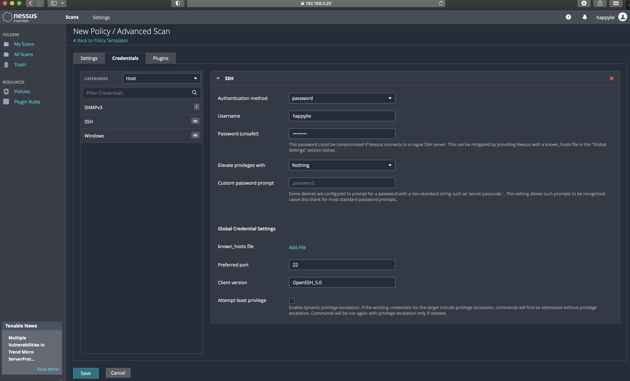Screen dimensions: 630x381
Task: Open the Safari downloads icon
Action: tap(584, 3)
